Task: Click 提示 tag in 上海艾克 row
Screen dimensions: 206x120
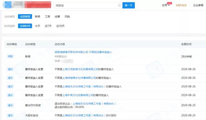Action: pos(10,69)
